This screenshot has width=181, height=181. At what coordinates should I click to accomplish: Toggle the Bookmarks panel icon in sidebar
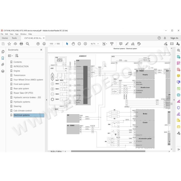(3, 58)
